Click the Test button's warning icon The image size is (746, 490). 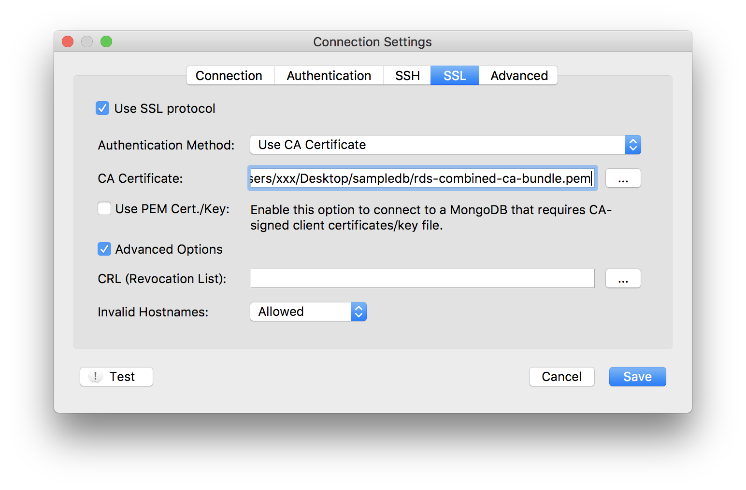click(96, 376)
